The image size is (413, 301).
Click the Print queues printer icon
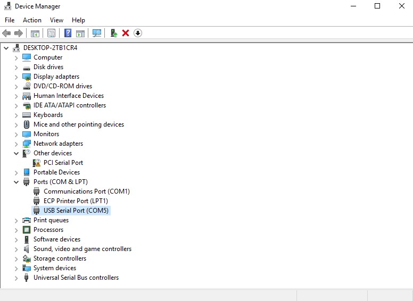tap(27, 220)
